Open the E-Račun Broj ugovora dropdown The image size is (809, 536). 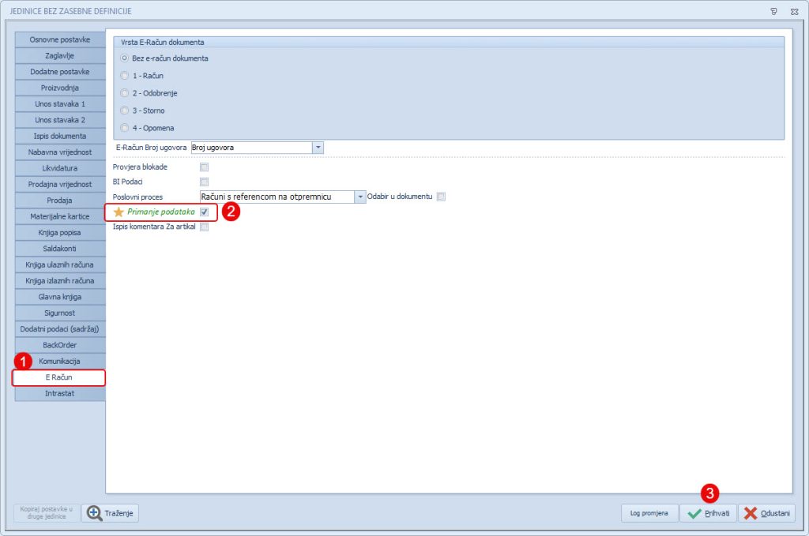318,148
